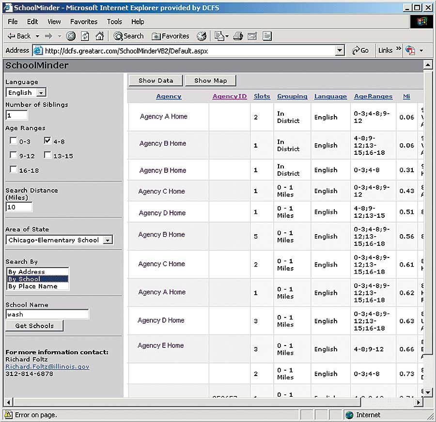
Task: Click the Internet zone globe icon
Action: (349, 415)
